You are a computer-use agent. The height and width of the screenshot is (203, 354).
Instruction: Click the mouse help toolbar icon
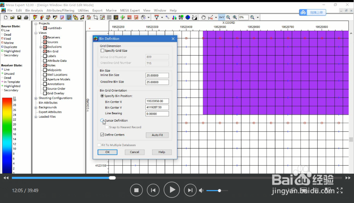pyautogui.click(x=143, y=17)
